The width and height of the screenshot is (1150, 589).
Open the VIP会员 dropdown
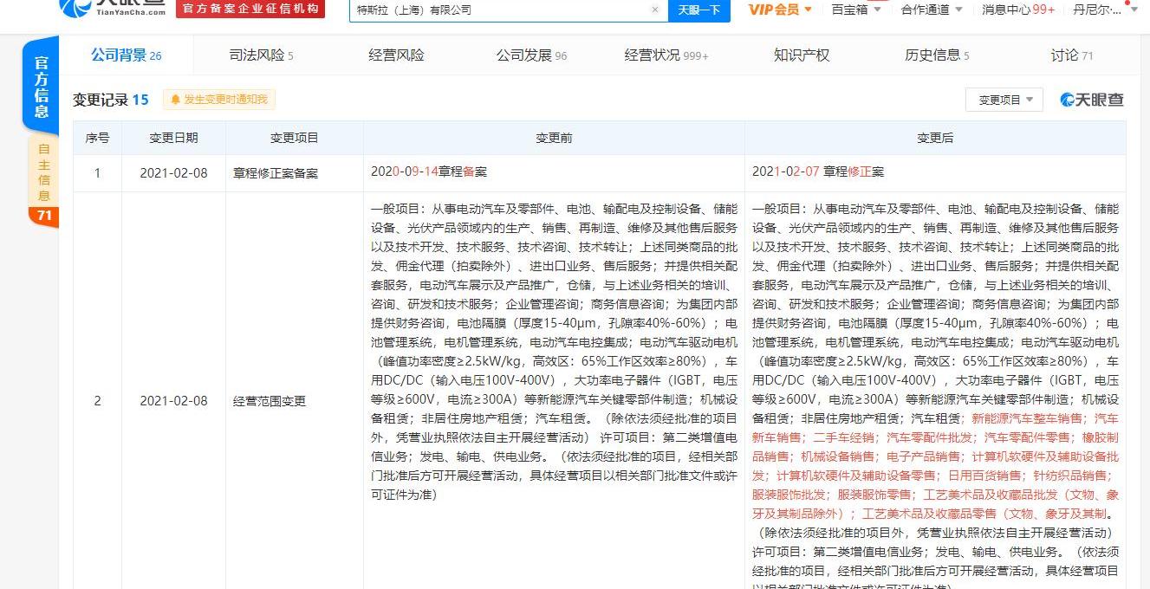click(780, 10)
